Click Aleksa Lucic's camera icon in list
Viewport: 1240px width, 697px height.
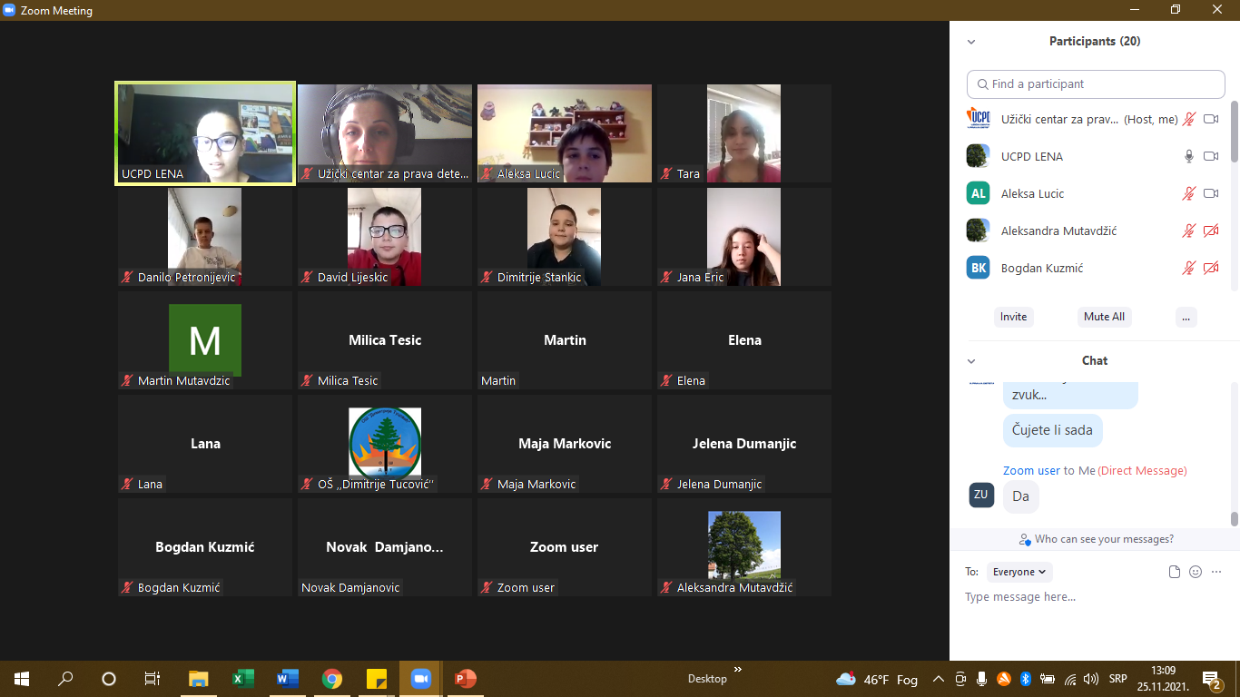(1210, 193)
